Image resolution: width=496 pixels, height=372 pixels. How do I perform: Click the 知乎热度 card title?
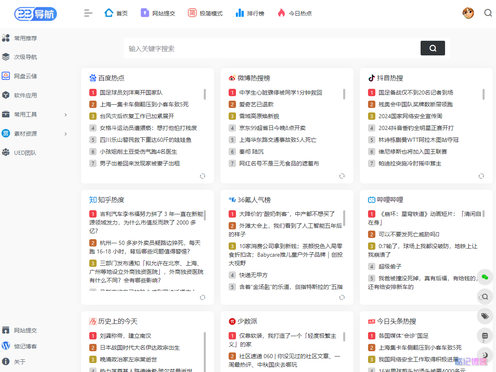(x=111, y=200)
